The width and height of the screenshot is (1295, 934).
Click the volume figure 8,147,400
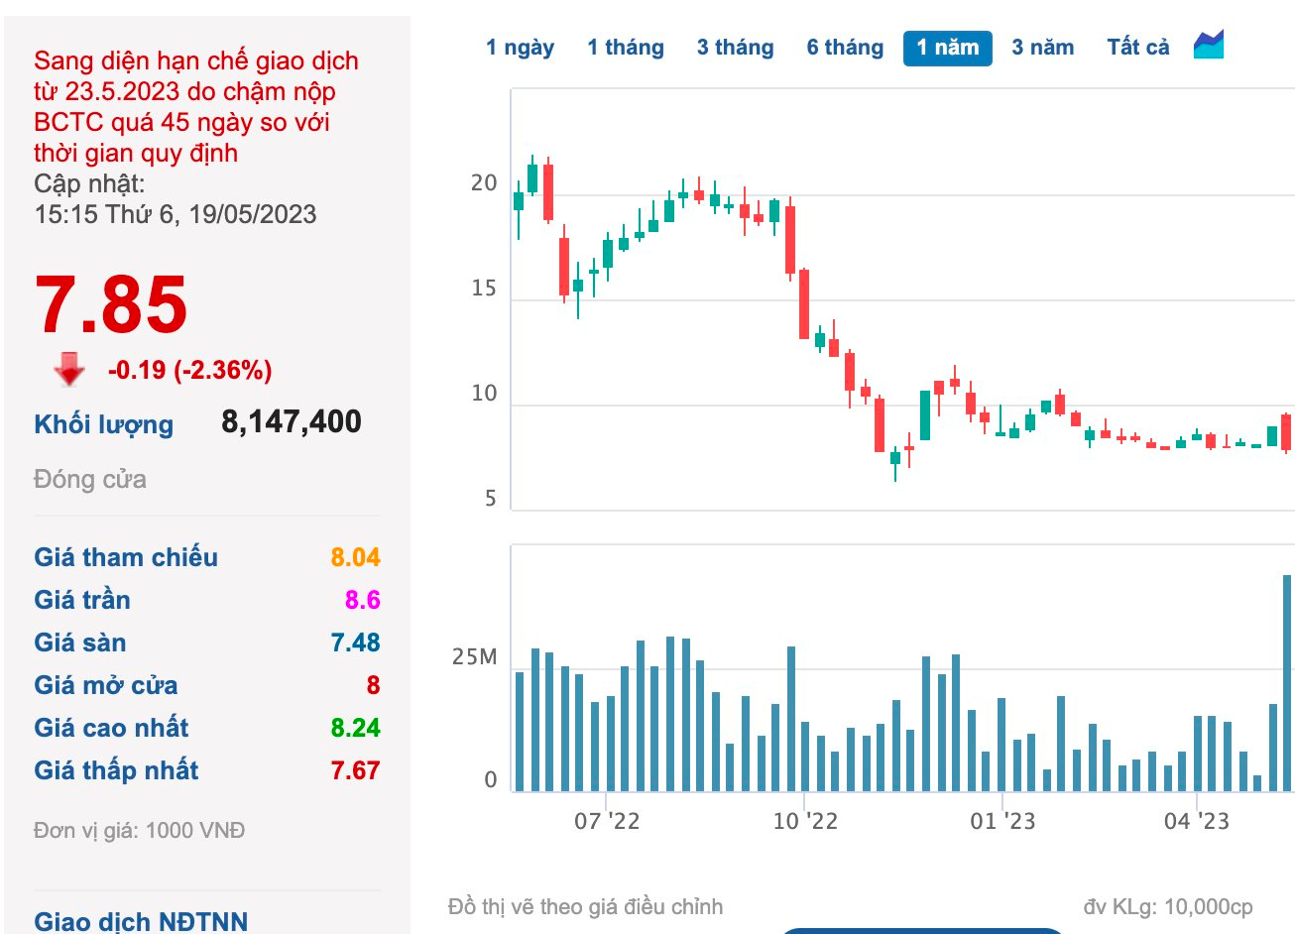(x=292, y=421)
